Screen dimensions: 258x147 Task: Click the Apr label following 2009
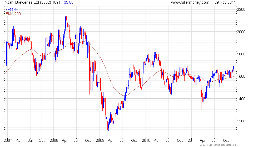[x=111, y=141]
